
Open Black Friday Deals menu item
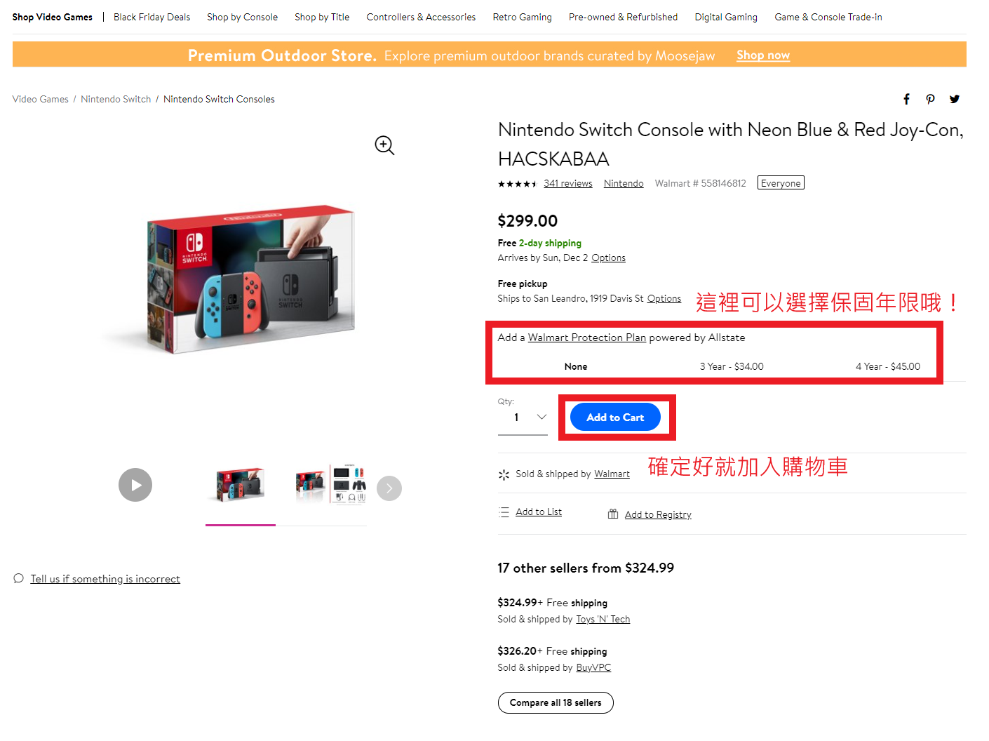tap(152, 17)
